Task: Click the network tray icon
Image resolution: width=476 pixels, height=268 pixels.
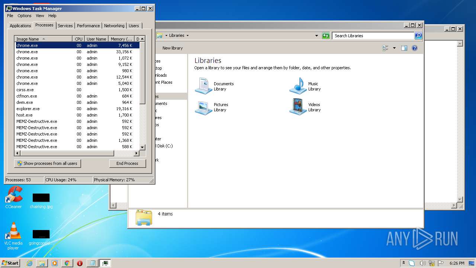Action: [x=431, y=263]
